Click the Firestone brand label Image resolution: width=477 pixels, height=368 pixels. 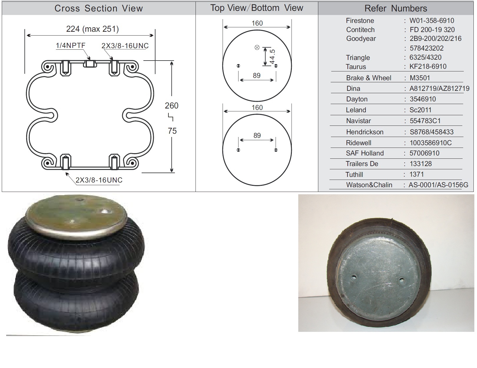[x=360, y=21]
